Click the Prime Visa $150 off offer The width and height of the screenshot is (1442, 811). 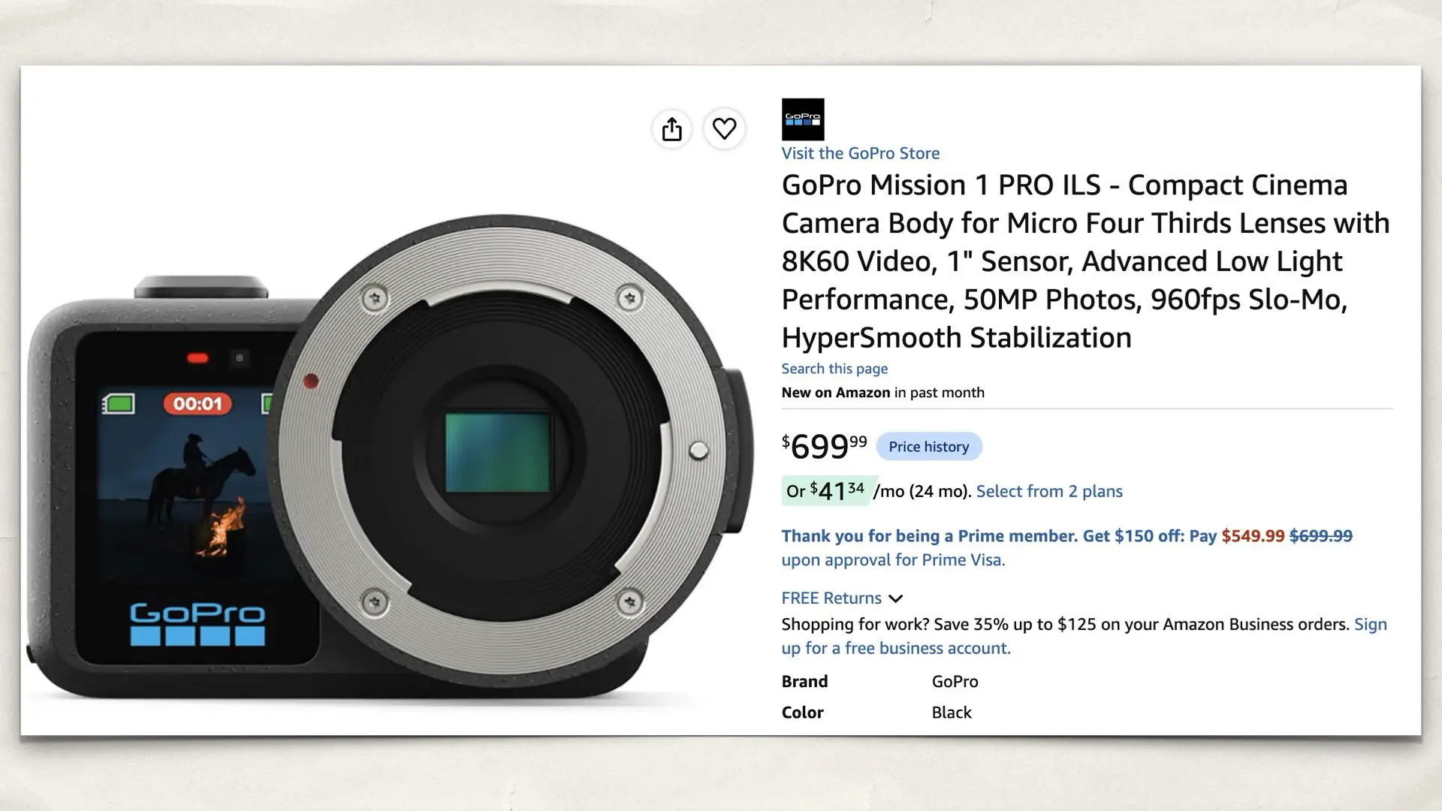tap(1066, 547)
